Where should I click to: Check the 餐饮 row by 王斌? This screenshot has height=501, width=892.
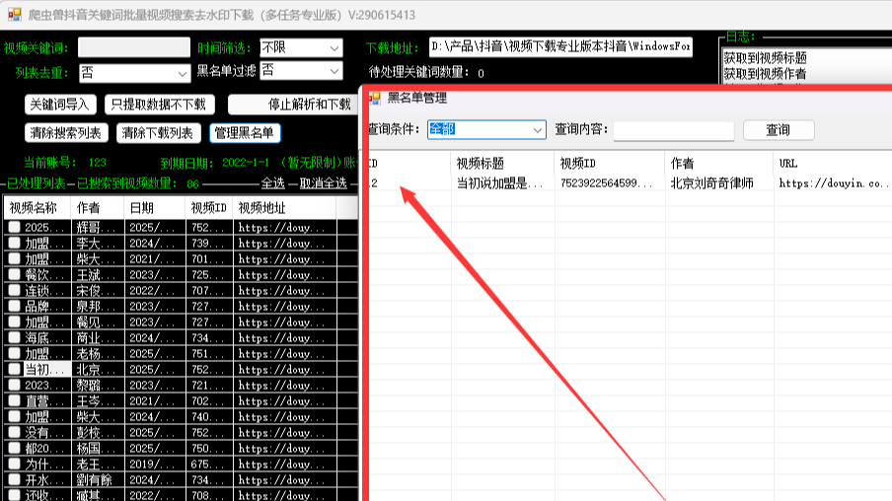tap(14, 275)
